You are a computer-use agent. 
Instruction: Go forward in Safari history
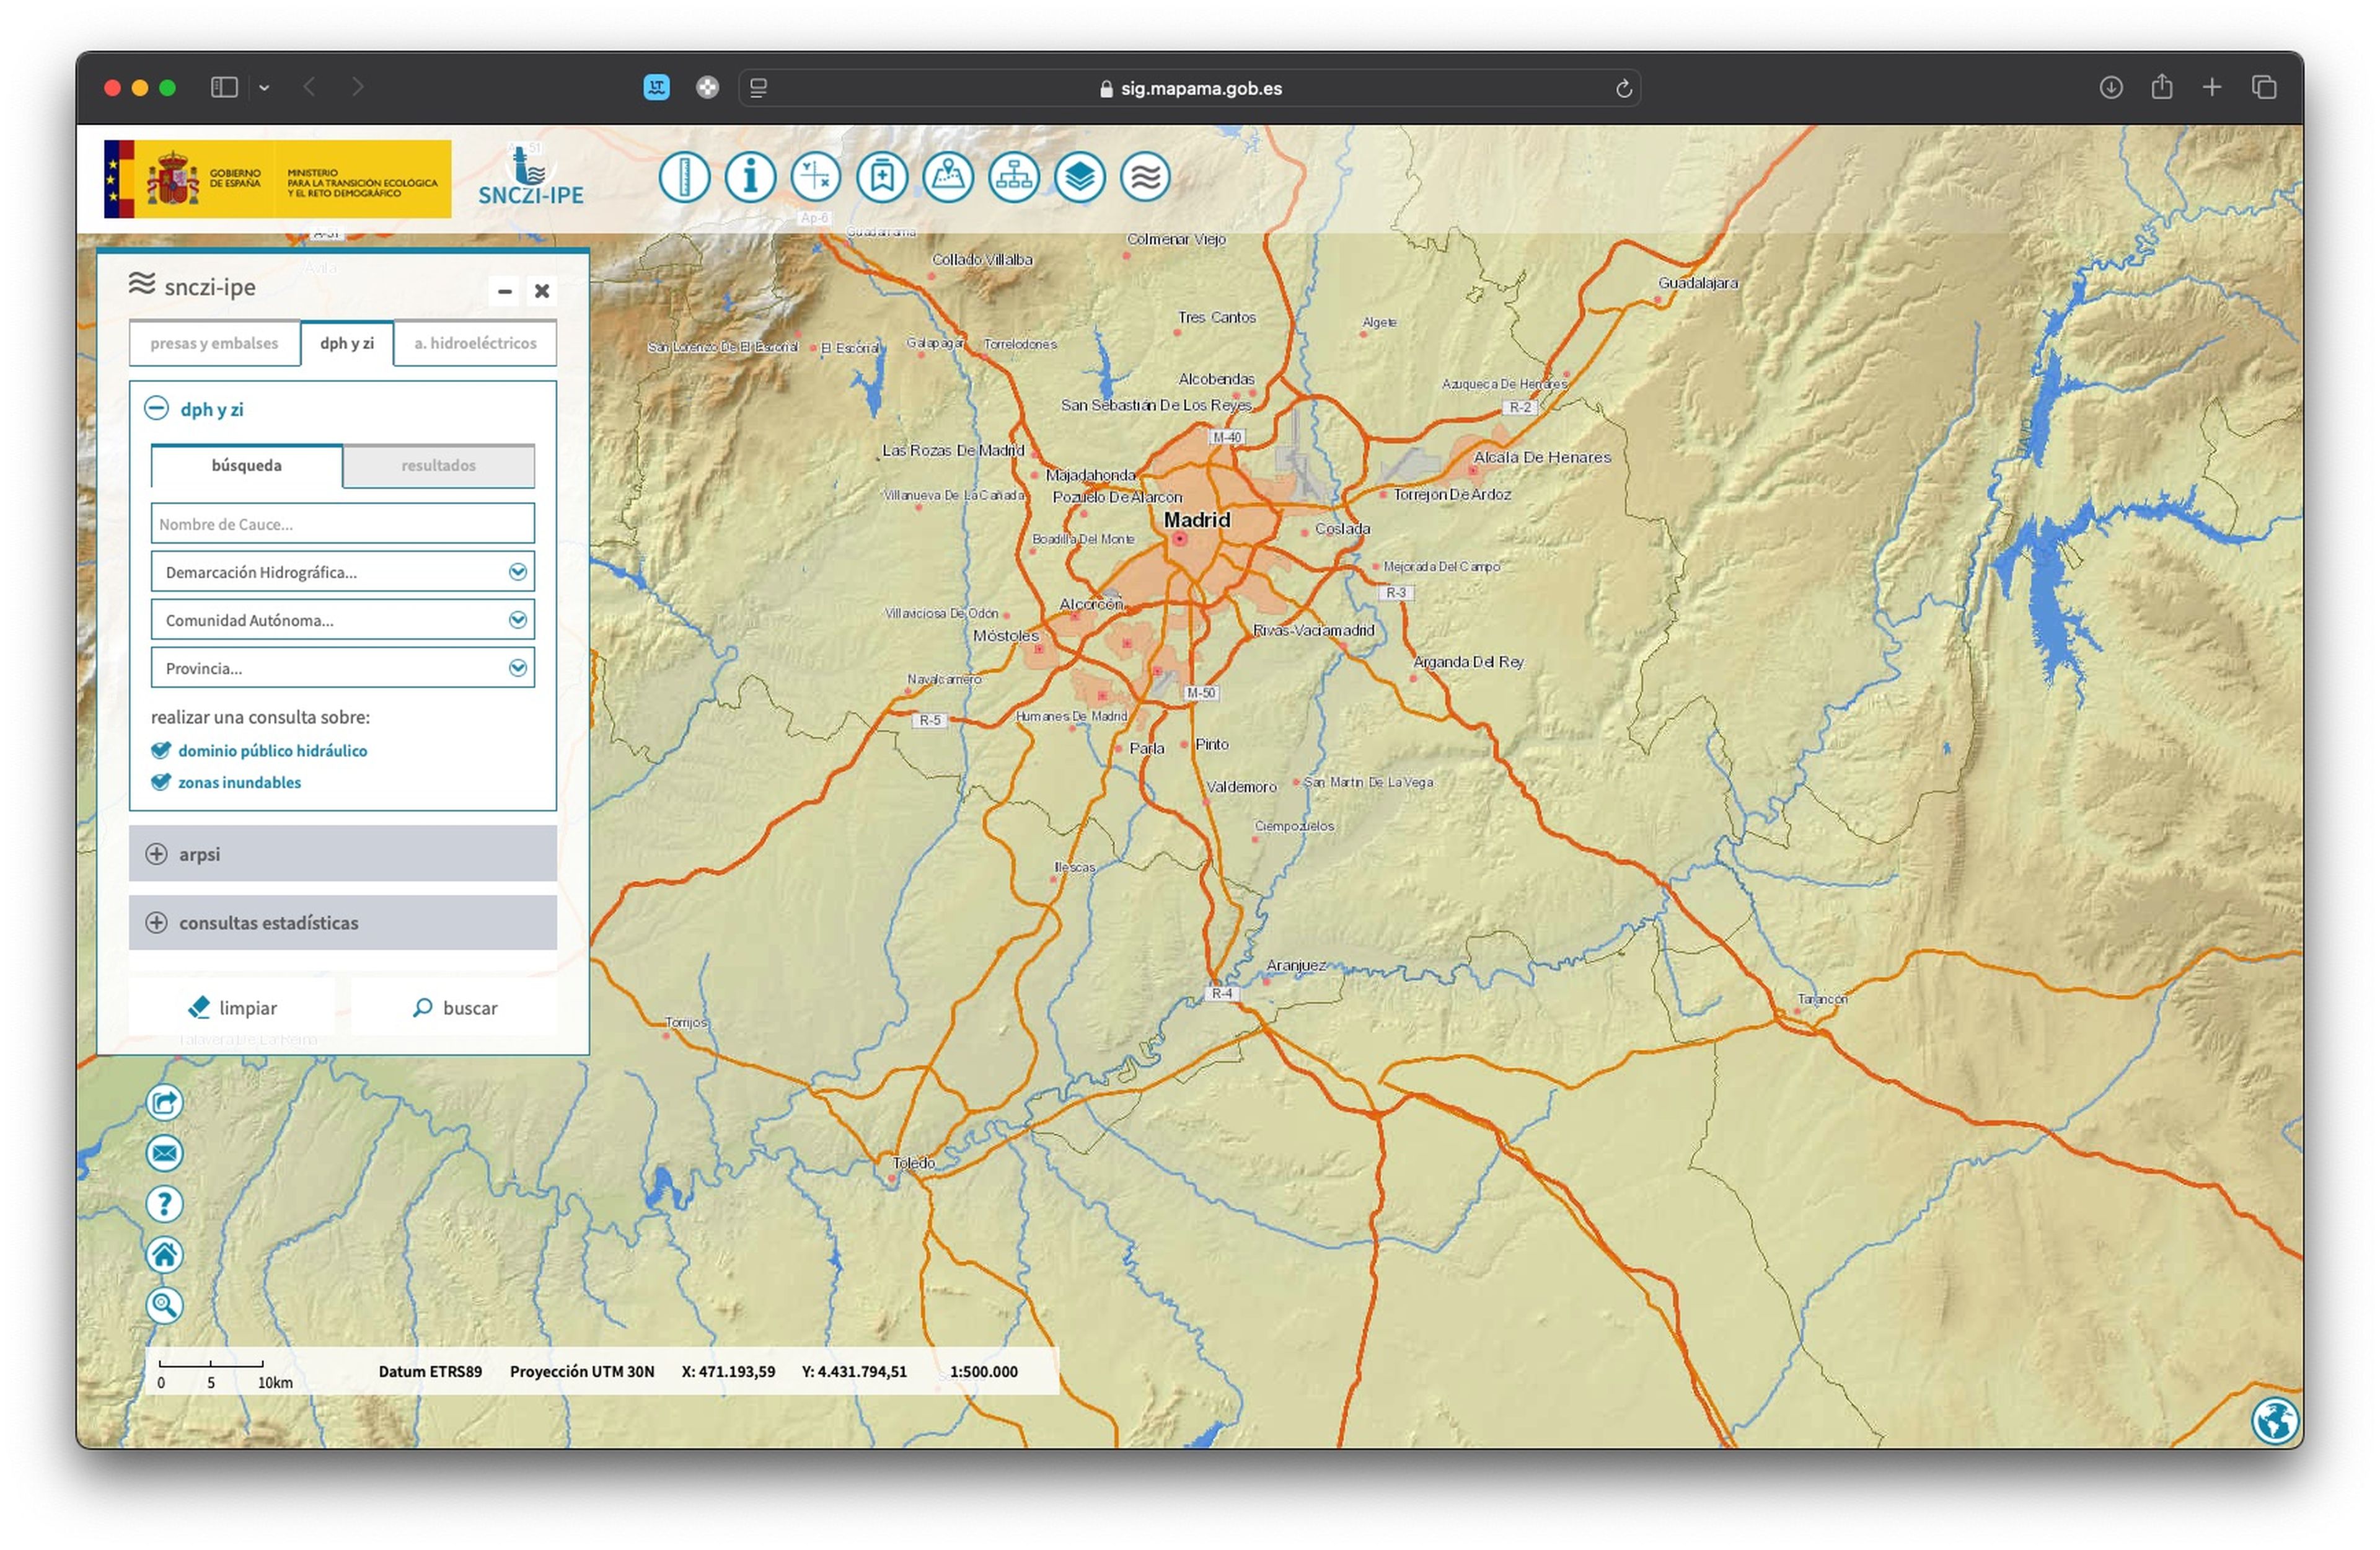[358, 88]
